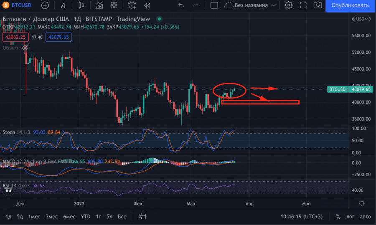The image size is (376, 225).
Task: Open time axis settings gear icon
Action: (x=362, y=204)
